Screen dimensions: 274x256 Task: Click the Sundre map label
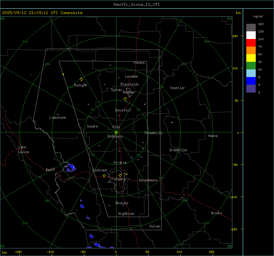tap(92, 126)
